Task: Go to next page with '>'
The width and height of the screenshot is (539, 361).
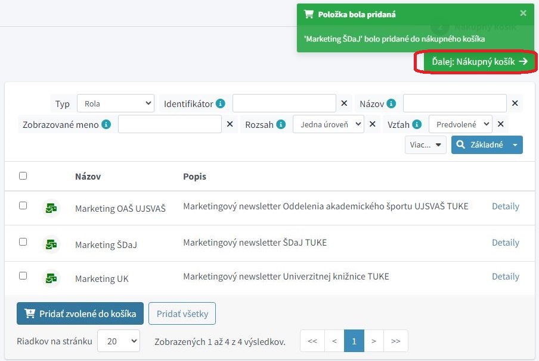Action: 374,341
